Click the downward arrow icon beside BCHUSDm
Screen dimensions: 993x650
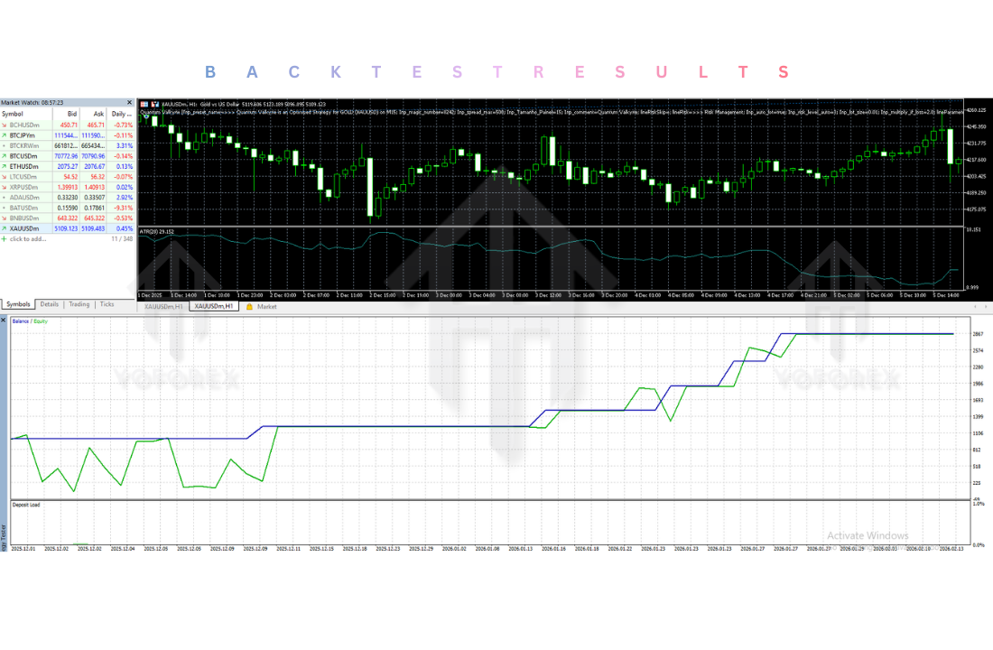click(5, 125)
